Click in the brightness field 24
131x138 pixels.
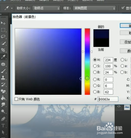coord(108,72)
